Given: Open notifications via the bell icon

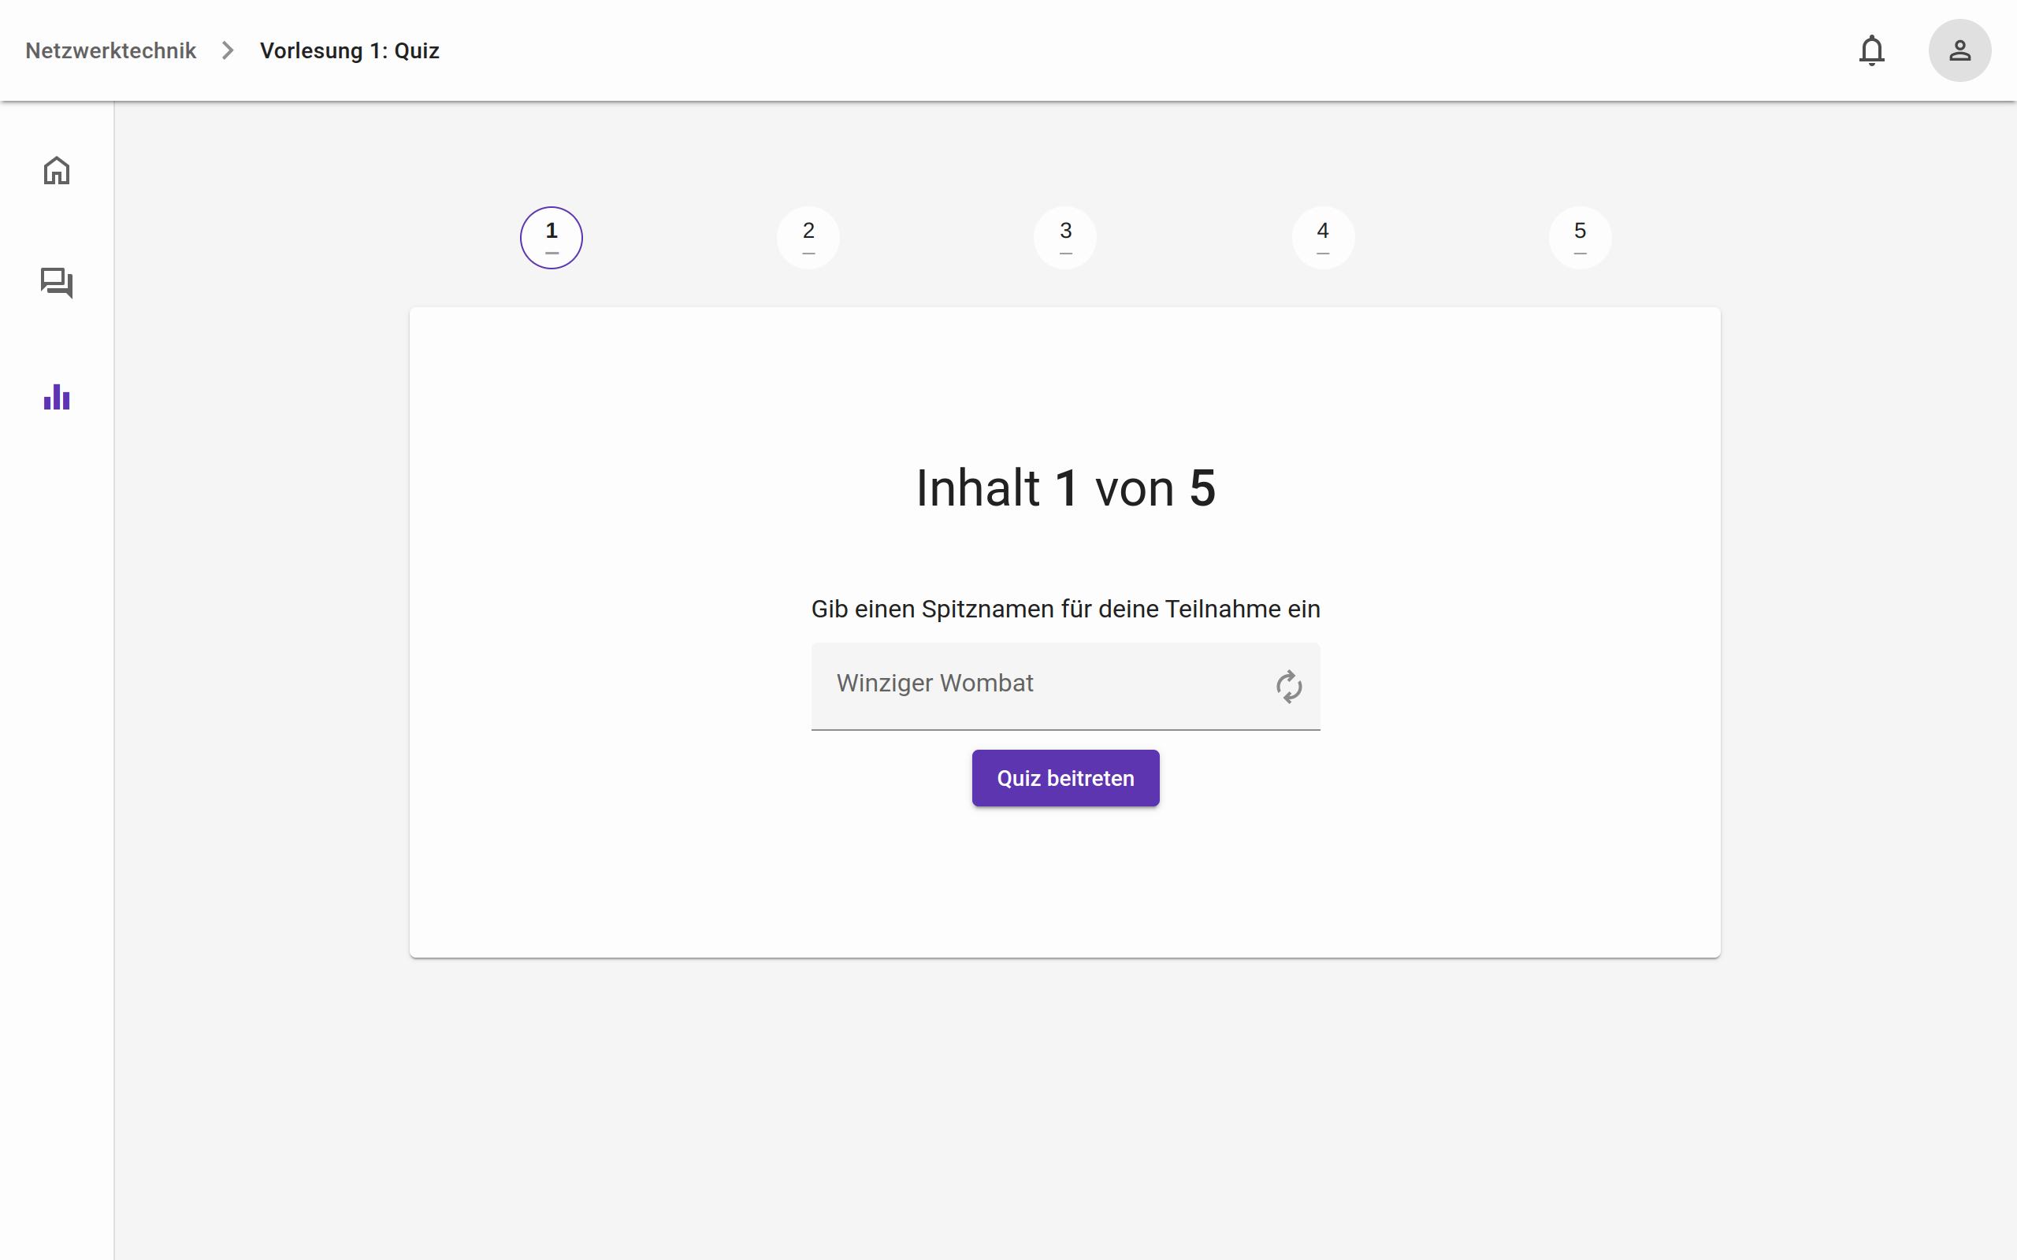Looking at the screenshot, I should pos(1871,50).
